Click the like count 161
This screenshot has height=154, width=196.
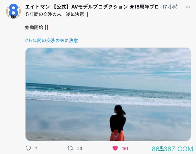coord(125,149)
